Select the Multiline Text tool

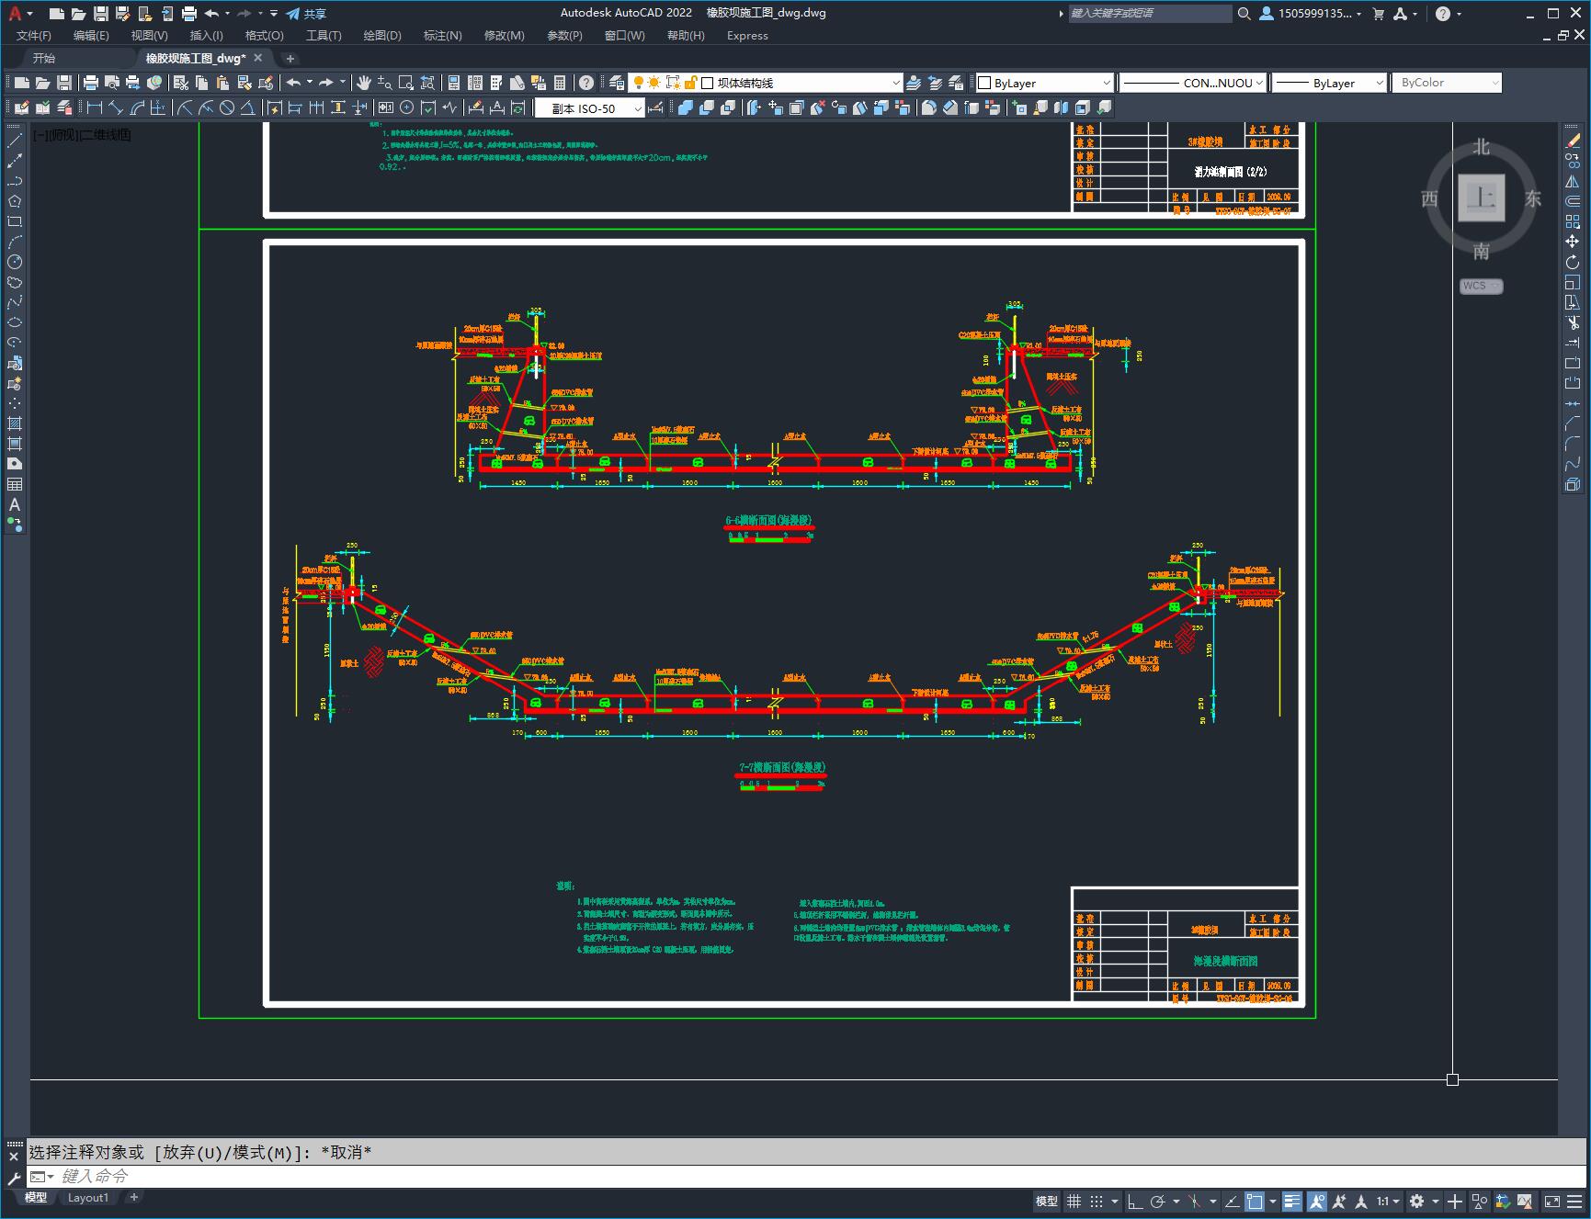(15, 504)
